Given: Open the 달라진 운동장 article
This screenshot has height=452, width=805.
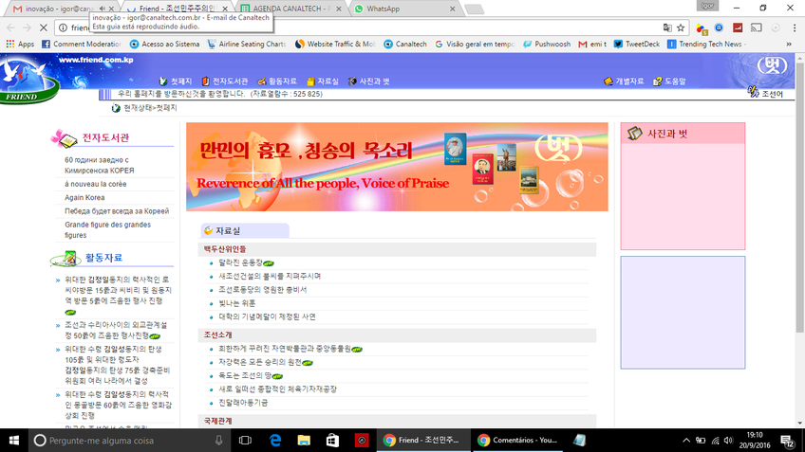Looking at the screenshot, I should coord(240,262).
